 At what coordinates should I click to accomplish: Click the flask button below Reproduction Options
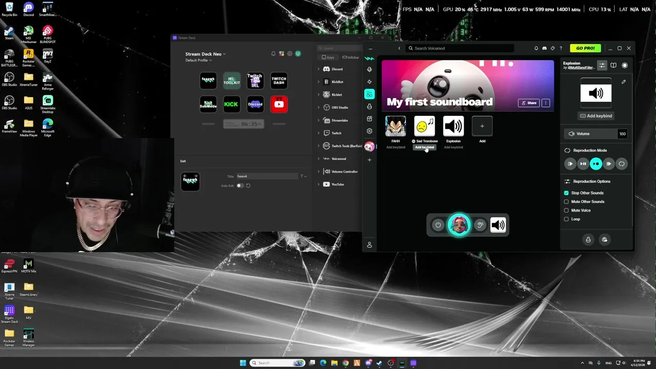(x=588, y=239)
